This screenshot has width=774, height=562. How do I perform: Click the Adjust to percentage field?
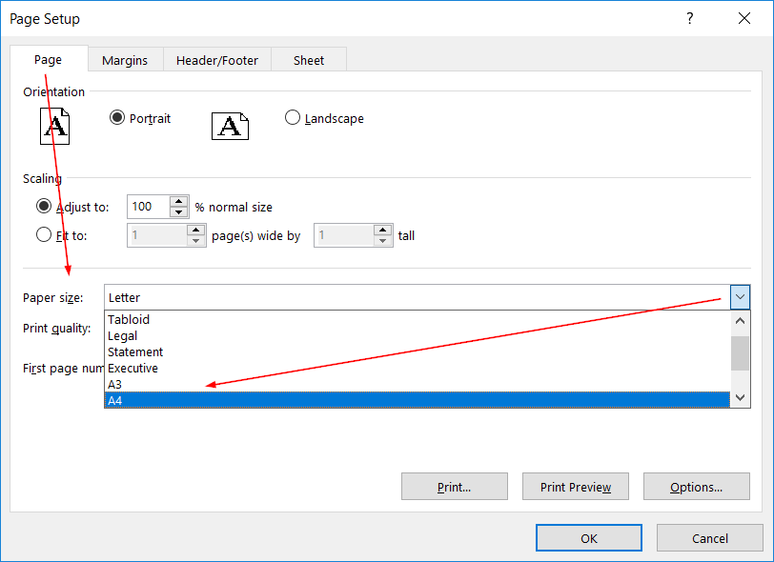[x=148, y=207]
